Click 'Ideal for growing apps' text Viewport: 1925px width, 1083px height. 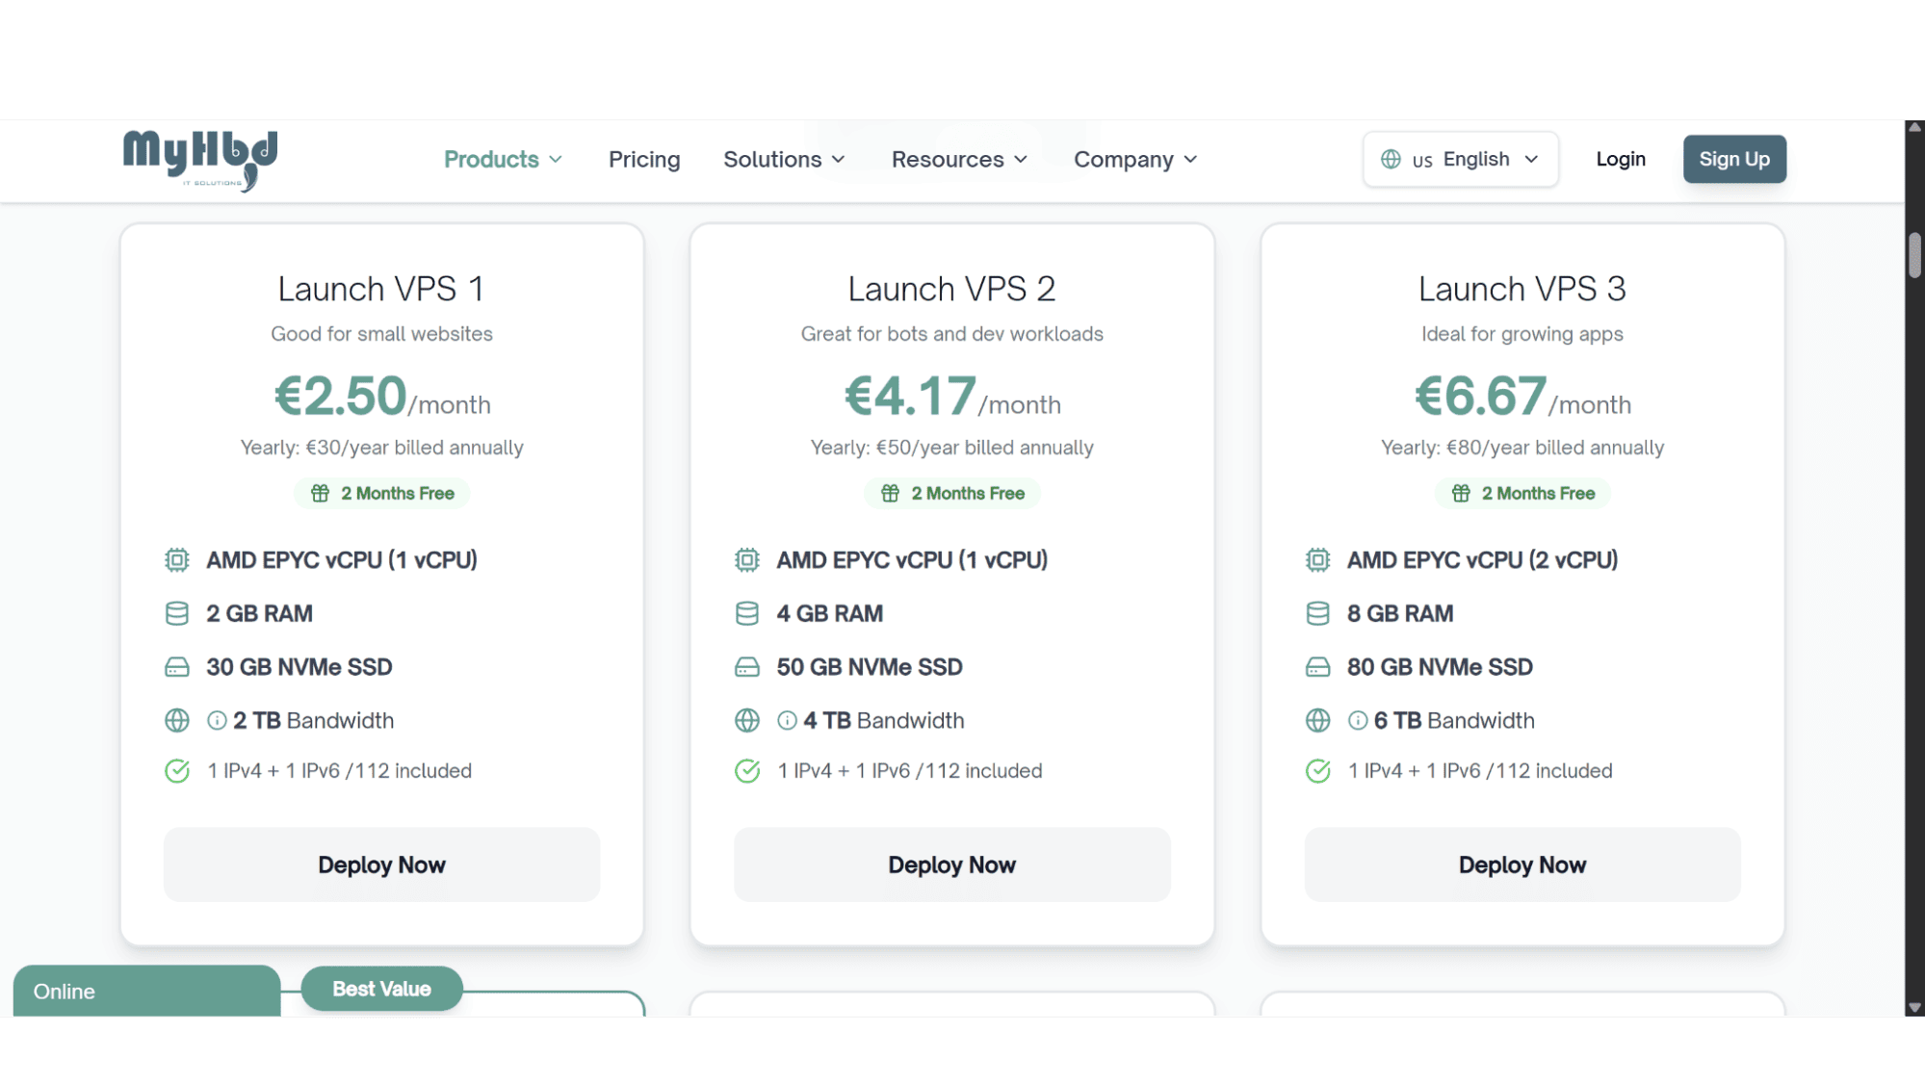tap(1522, 334)
